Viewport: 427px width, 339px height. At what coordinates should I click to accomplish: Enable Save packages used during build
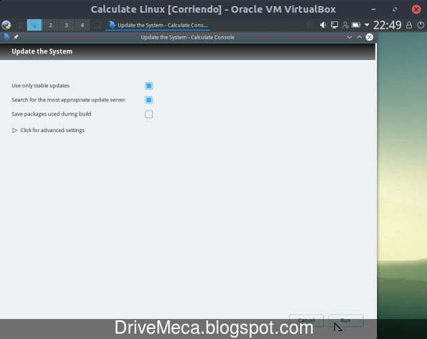pyautogui.click(x=149, y=114)
